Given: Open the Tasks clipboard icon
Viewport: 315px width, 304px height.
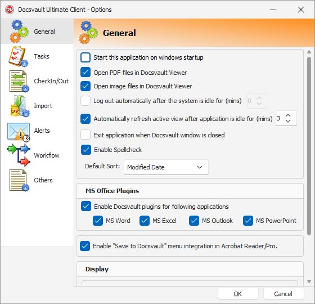Looking at the screenshot, I should [x=18, y=56].
